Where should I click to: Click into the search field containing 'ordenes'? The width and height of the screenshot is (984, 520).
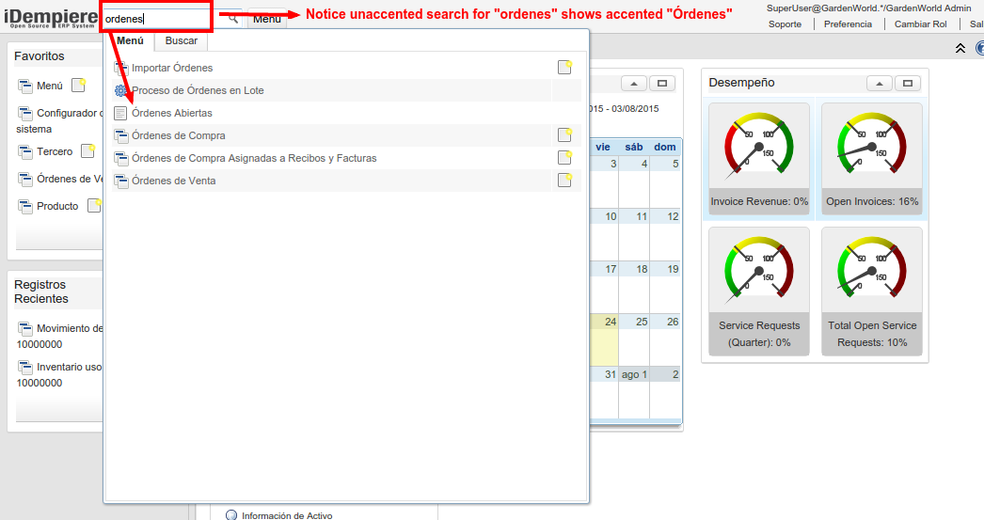[155, 19]
